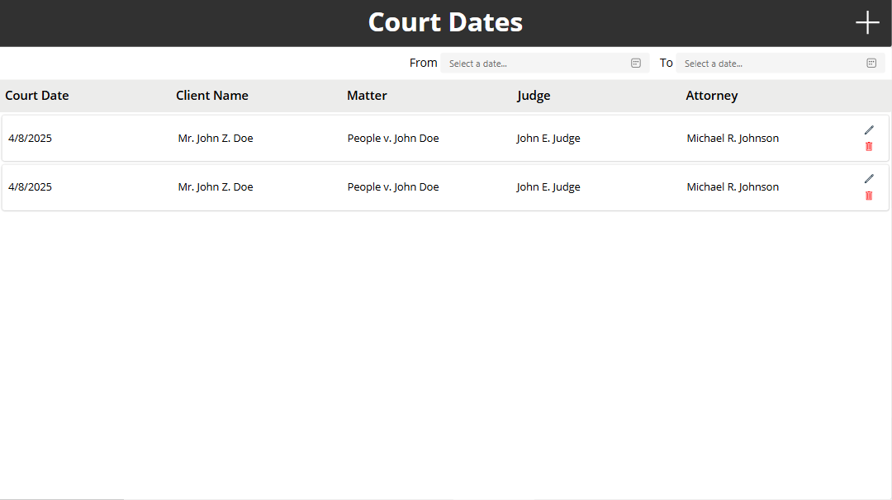The image size is (892, 500).
Task: Add a new court date with plus icon
Action: [x=867, y=23]
